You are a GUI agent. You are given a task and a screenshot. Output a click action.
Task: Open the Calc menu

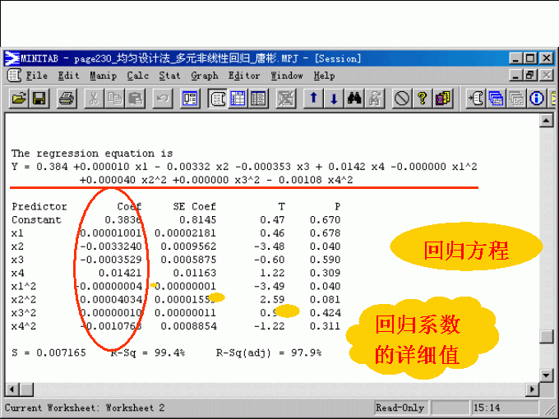[x=138, y=76]
